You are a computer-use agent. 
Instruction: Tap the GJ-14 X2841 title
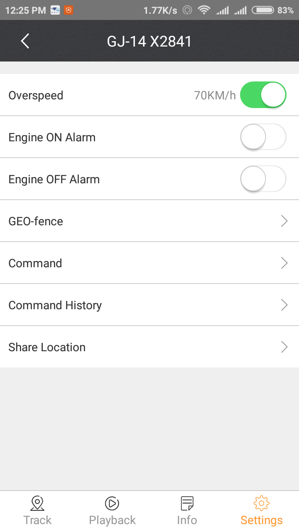point(149,42)
